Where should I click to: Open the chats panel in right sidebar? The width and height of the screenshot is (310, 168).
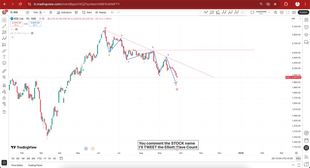(306, 42)
